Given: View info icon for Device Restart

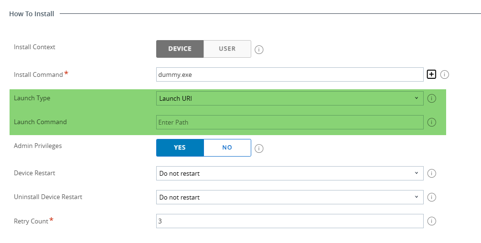Looking at the screenshot, I should 432,173.
